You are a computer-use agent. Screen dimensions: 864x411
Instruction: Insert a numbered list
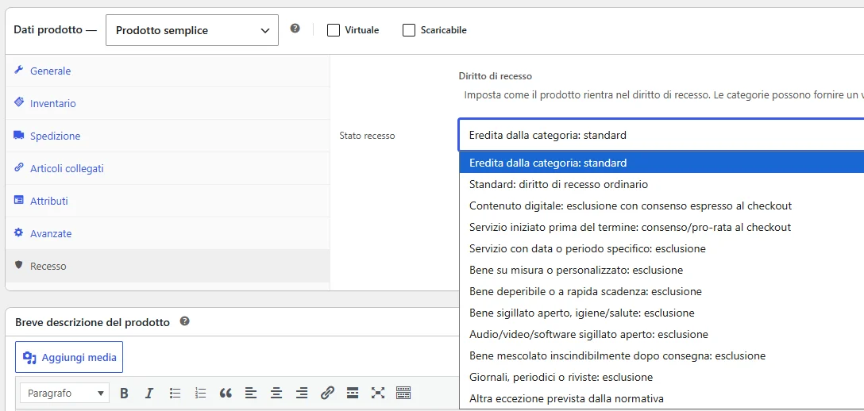(x=201, y=393)
